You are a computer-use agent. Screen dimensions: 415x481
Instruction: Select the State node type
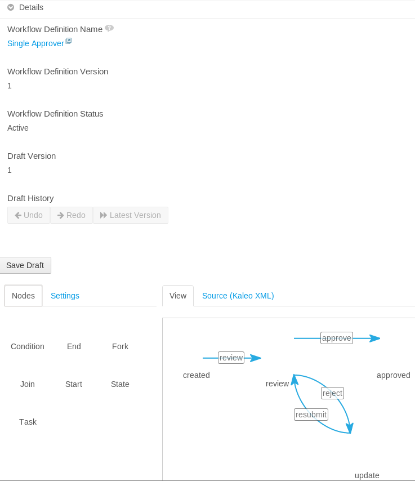point(121,384)
